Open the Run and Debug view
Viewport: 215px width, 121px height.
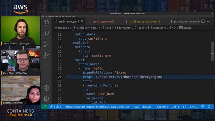(x=46, y=55)
